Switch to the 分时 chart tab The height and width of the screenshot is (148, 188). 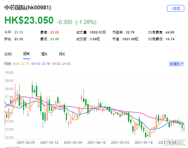[8, 54]
